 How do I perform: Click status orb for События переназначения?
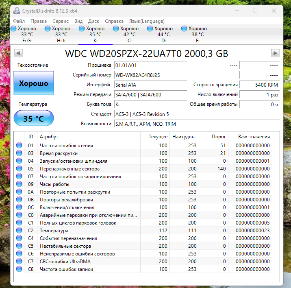tap(19, 238)
